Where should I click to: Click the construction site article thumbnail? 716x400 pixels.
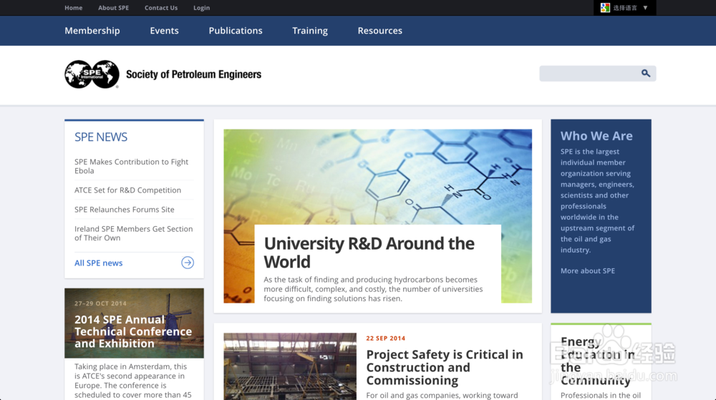point(290,366)
